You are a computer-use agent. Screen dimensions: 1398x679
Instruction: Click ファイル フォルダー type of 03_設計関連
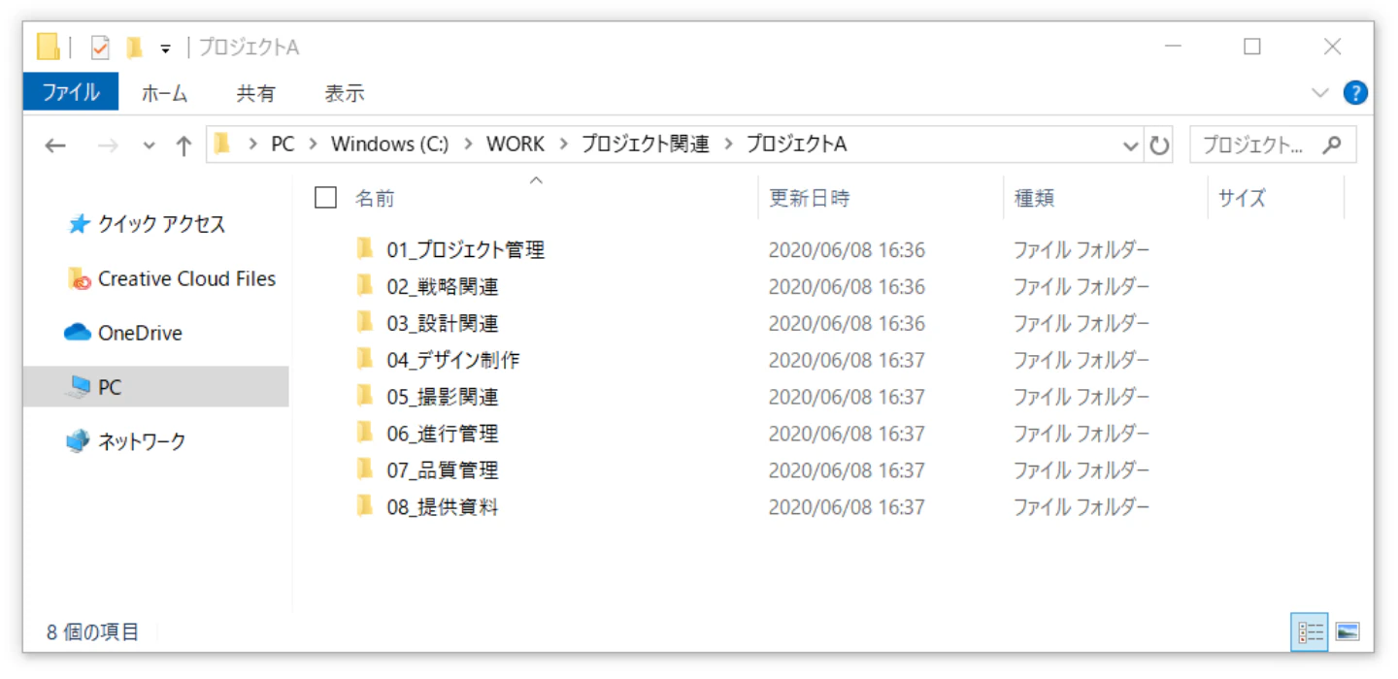point(1082,323)
